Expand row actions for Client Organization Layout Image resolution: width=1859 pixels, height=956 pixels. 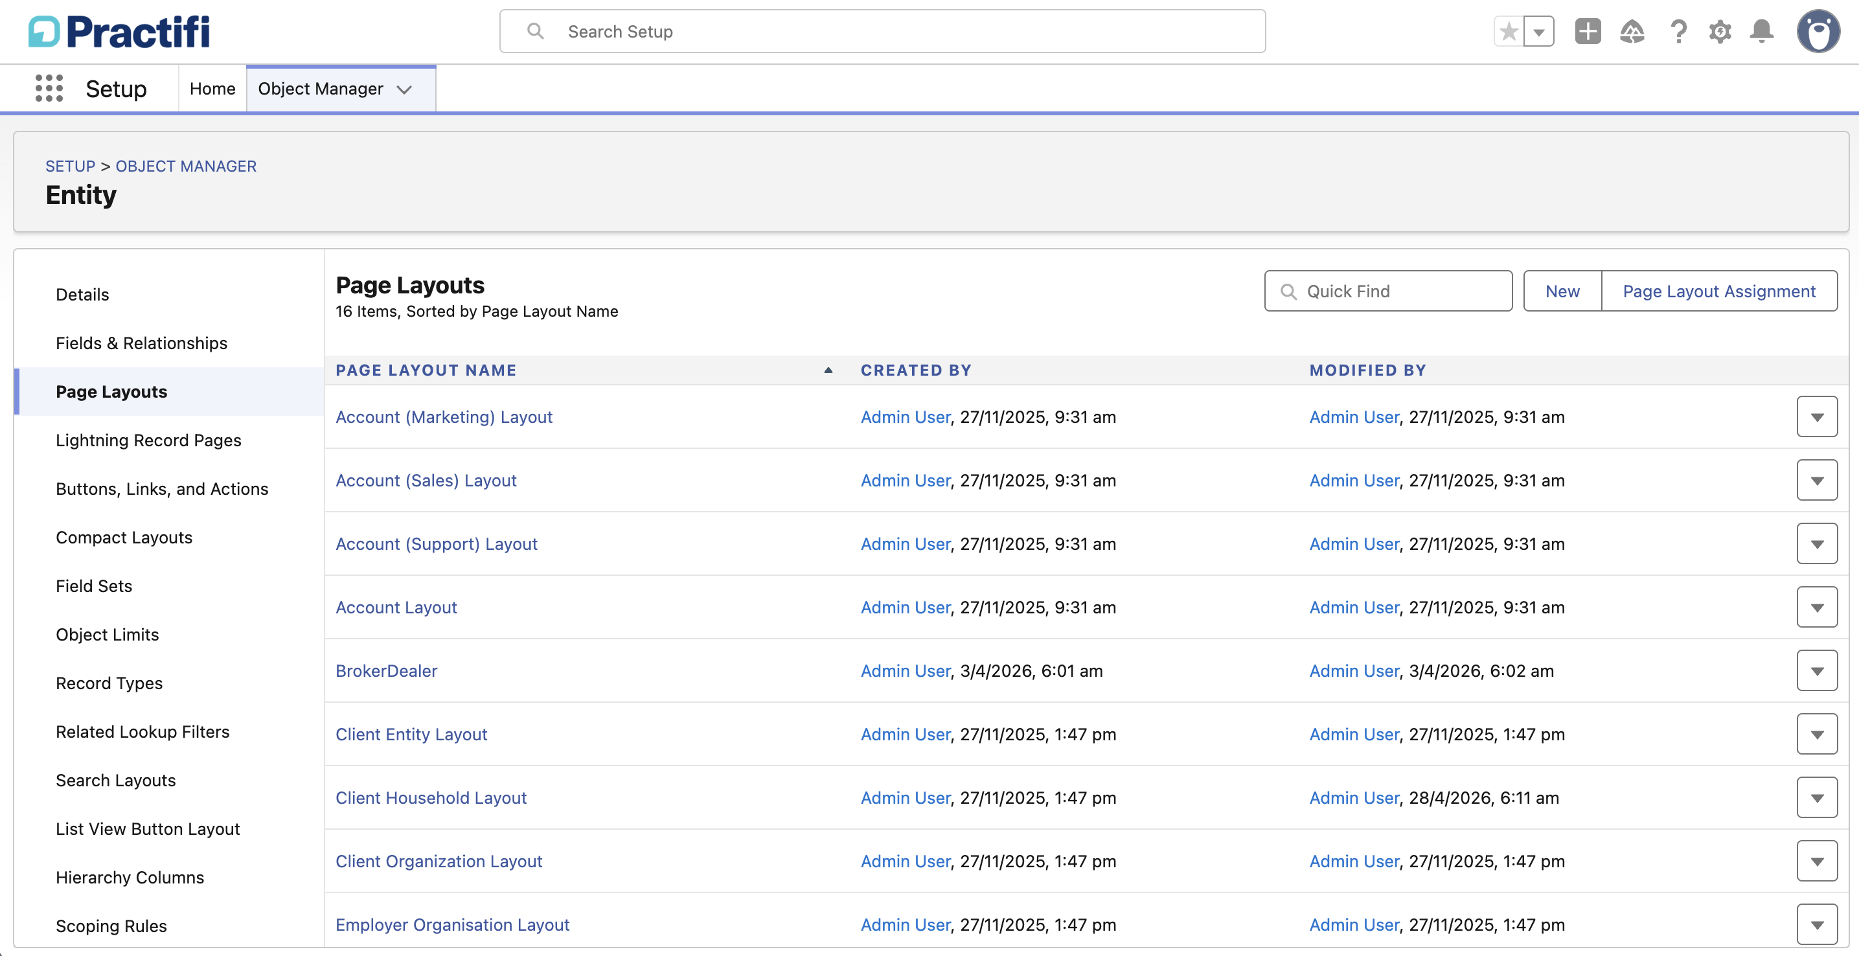pos(1816,861)
